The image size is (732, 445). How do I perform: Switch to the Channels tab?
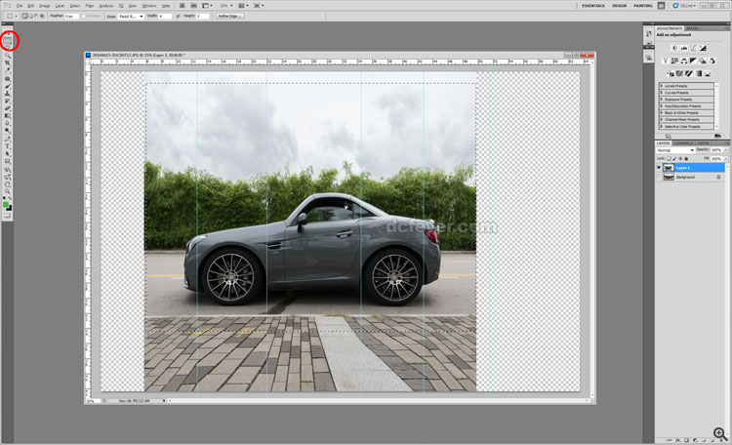681,142
